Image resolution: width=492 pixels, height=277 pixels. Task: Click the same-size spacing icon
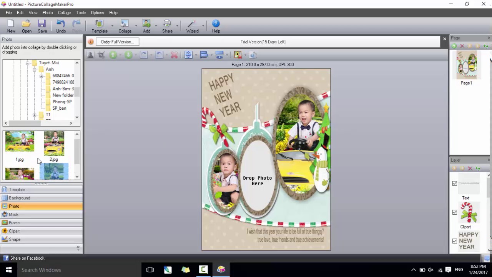(219, 55)
